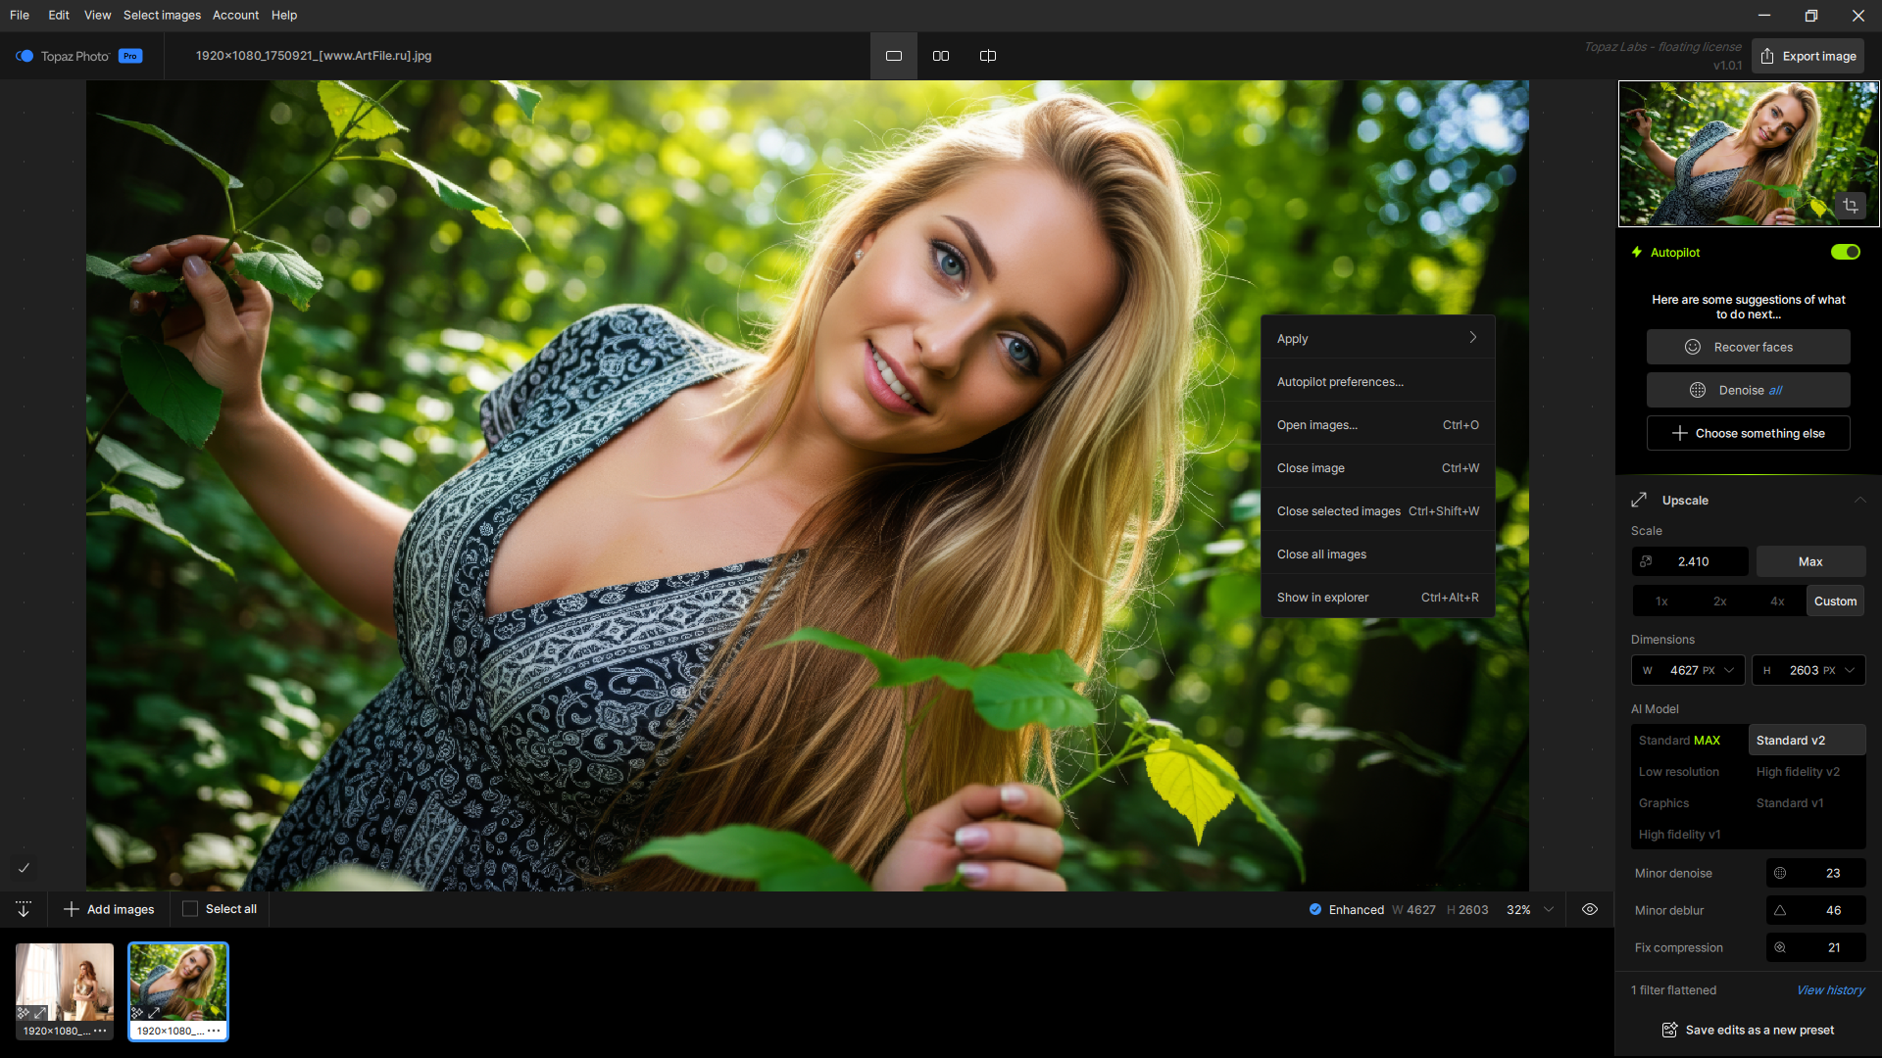The height and width of the screenshot is (1058, 1882).
Task: Switch to single image view icon
Action: coord(893,56)
